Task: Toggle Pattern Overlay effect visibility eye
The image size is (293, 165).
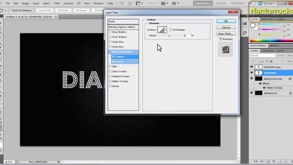Action: [264, 88]
